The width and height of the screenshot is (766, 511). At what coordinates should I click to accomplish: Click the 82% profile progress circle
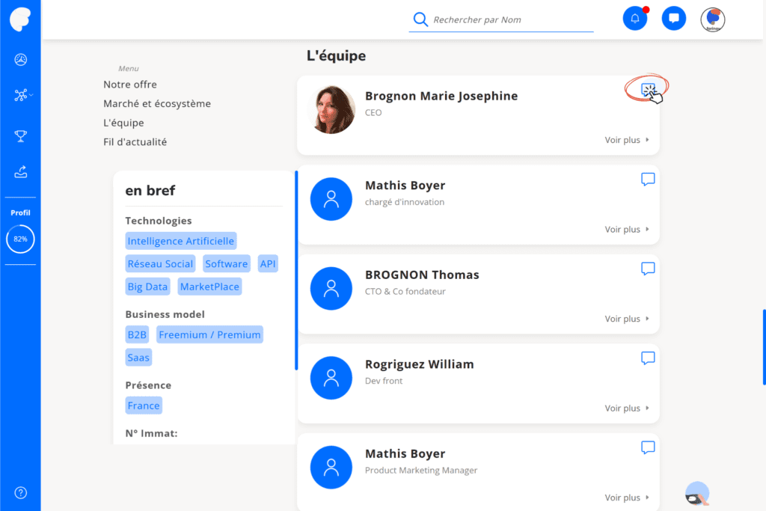pyautogui.click(x=20, y=239)
